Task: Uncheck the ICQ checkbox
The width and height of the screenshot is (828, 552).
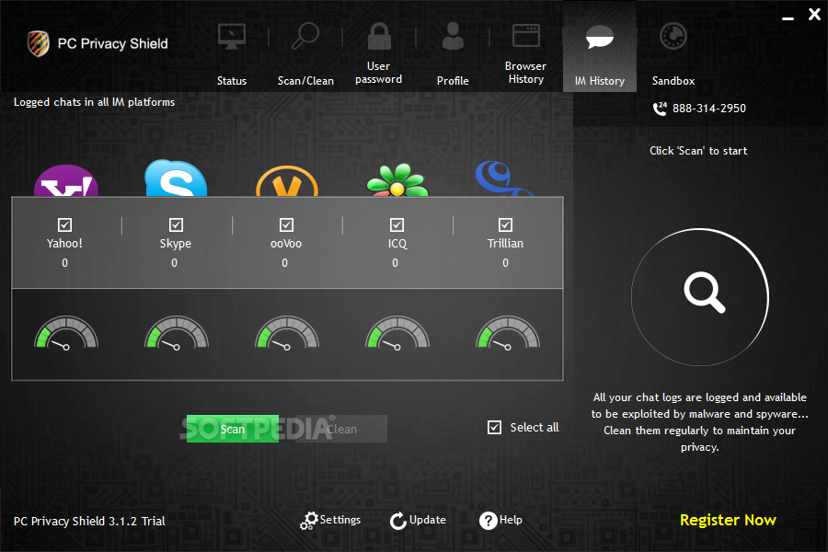Action: coord(397,225)
